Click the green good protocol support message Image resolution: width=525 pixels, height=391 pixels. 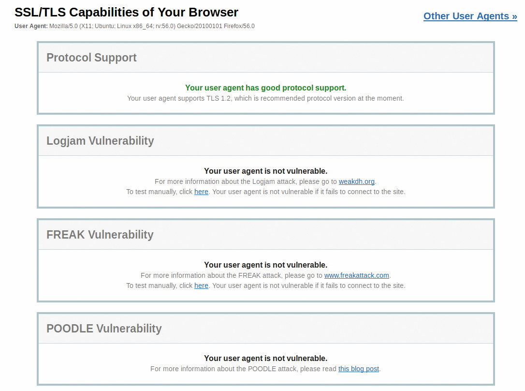(x=265, y=88)
